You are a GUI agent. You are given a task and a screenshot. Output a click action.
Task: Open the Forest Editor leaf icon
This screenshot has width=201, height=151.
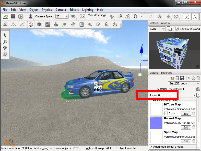tap(64, 24)
